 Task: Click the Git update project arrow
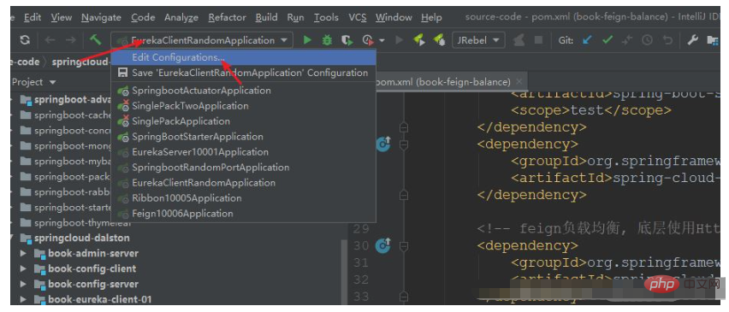point(588,40)
